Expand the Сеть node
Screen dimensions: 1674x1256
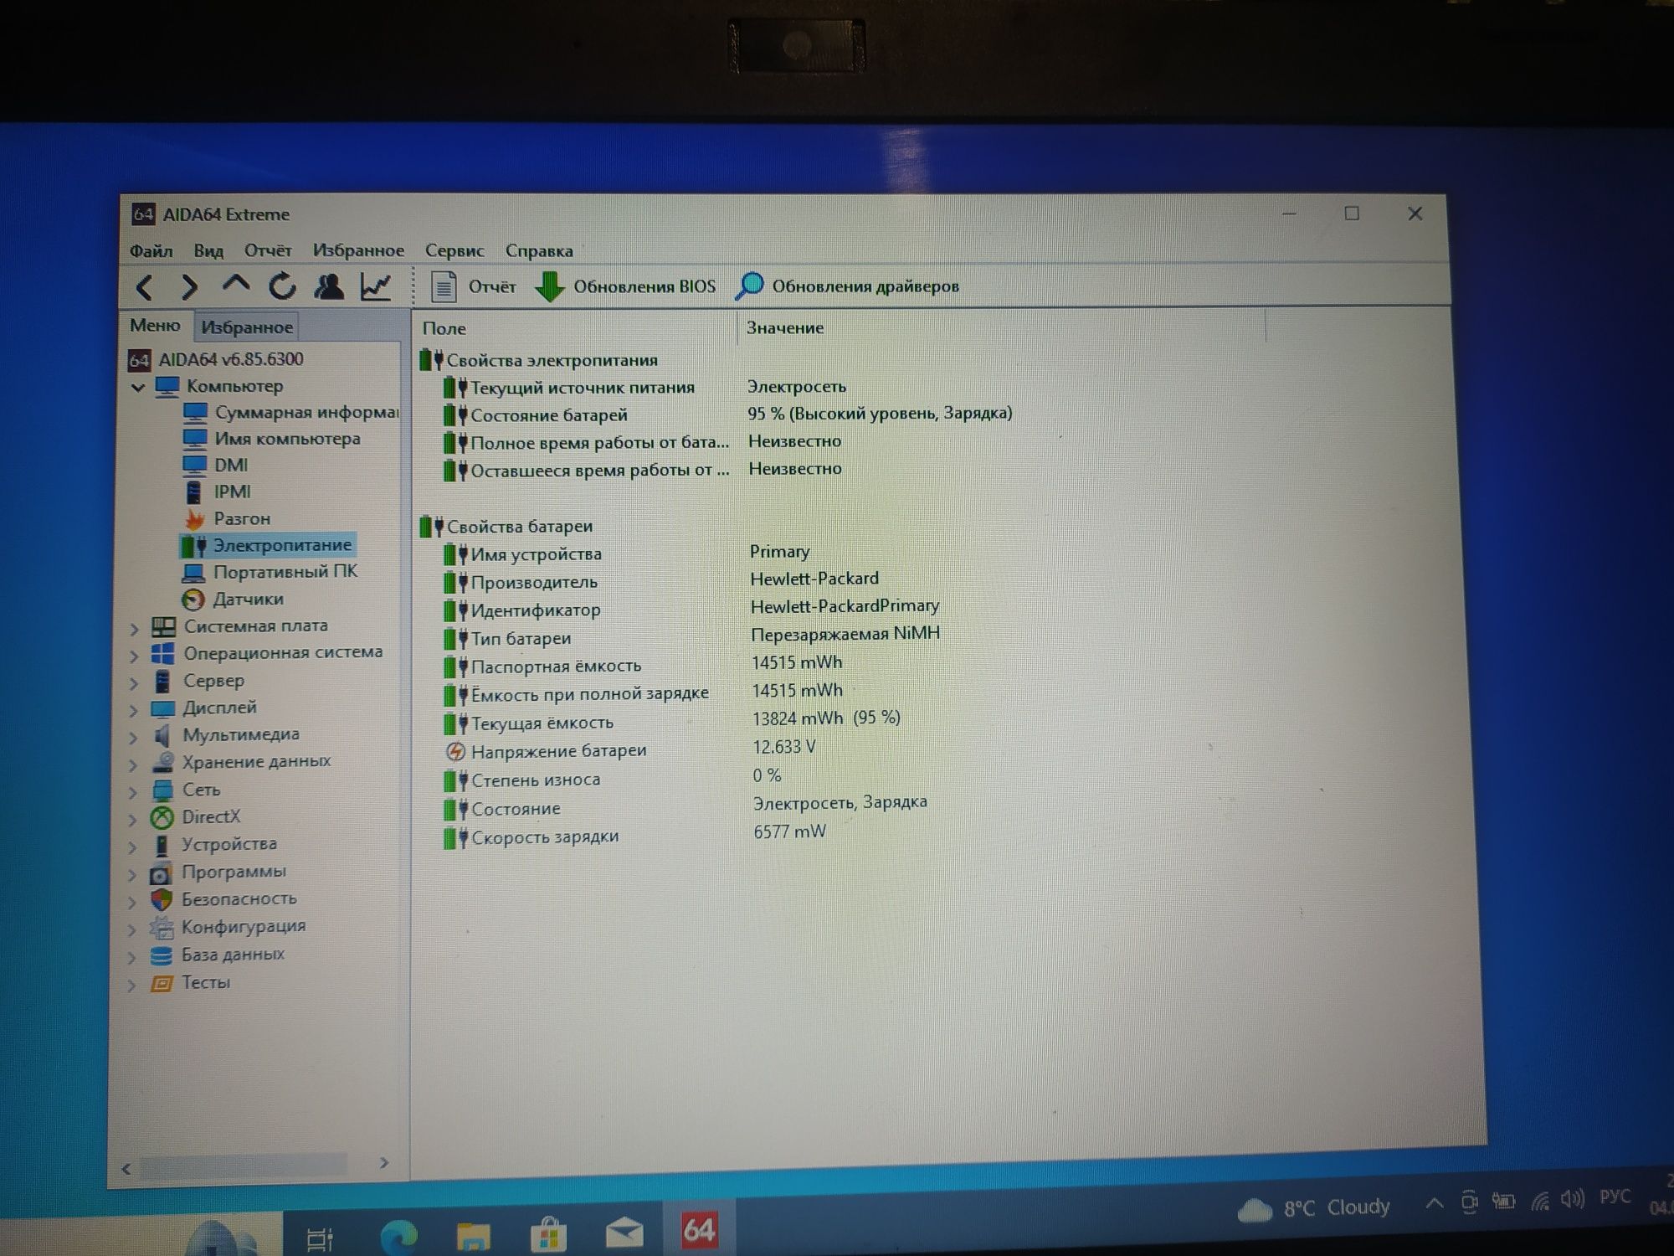(133, 792)
